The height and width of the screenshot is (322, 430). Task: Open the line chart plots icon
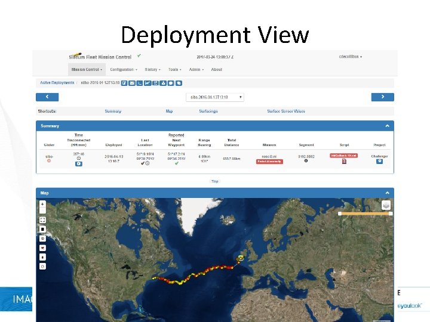pos(148,83)
